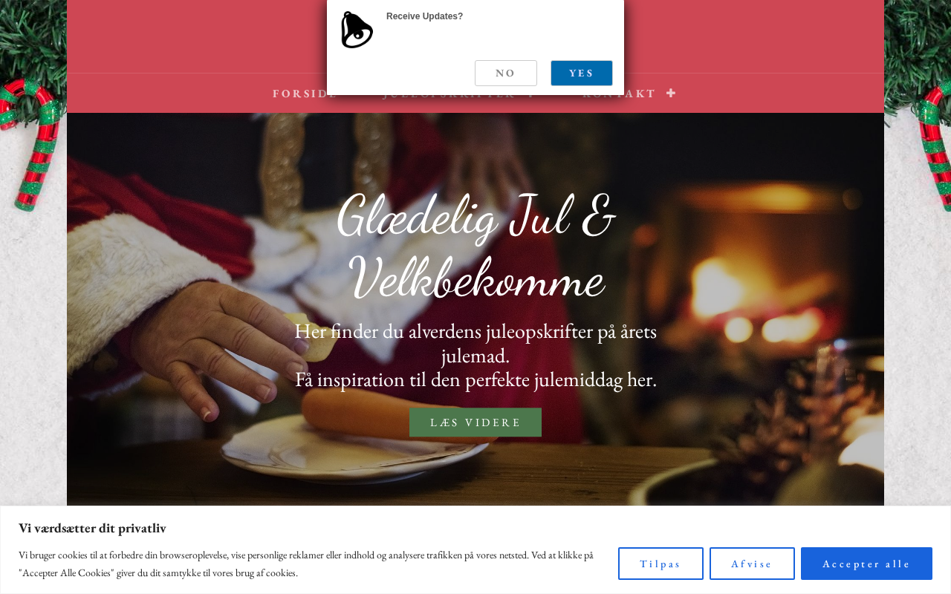Reject cookies with the Afvise button
This screenshot has width=951, height=594.
click(752, 564)
